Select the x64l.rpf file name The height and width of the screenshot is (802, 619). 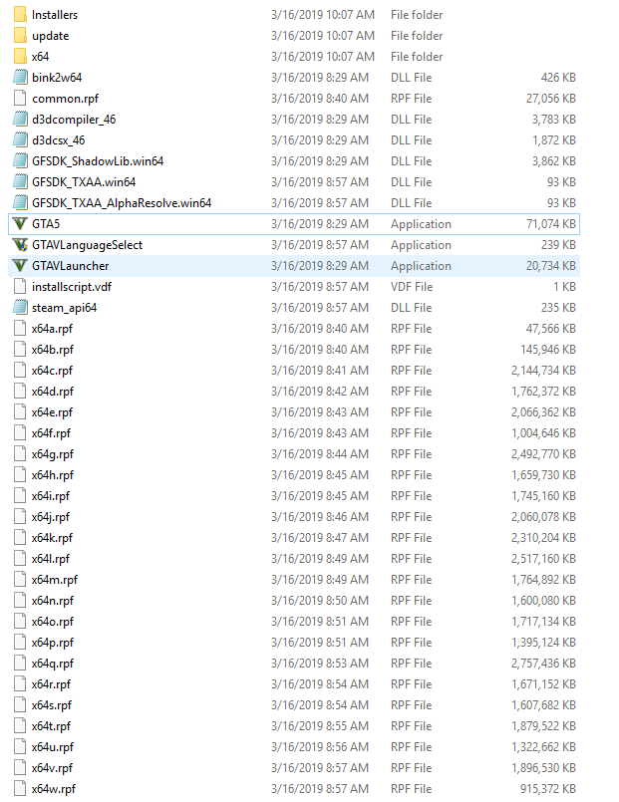click(51, 559)
